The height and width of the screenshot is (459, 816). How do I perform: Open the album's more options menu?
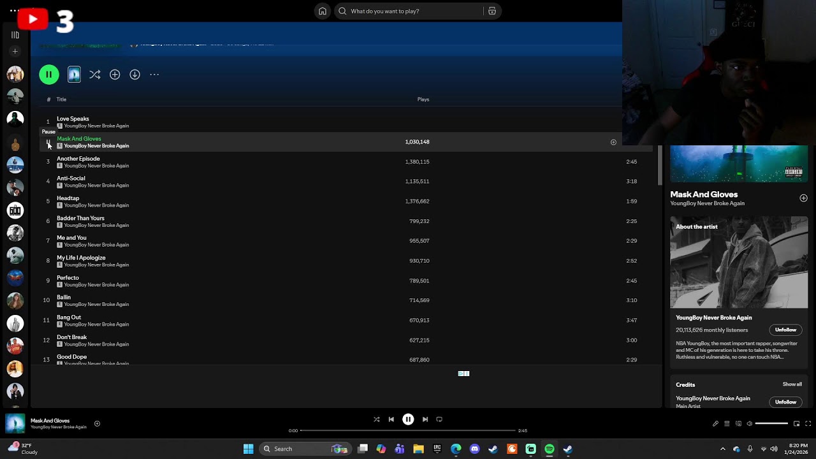(x=154, y=75)
